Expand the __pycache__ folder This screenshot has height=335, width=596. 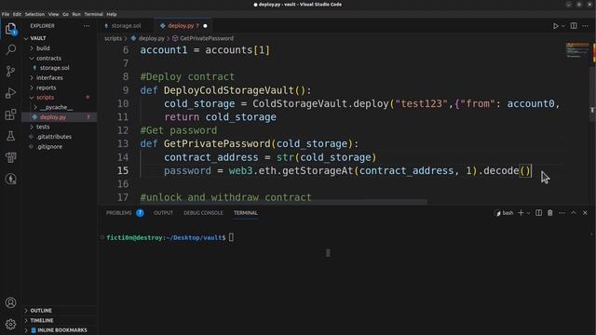coord(59,107)
